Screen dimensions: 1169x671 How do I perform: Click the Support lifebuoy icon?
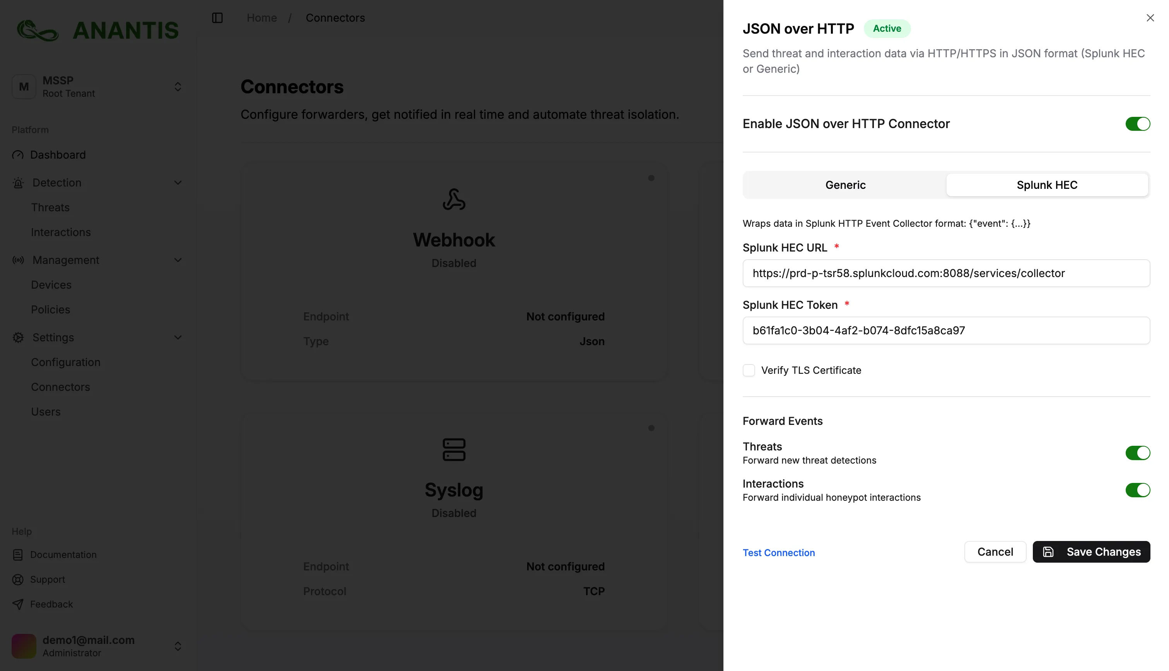click(18, 580)
